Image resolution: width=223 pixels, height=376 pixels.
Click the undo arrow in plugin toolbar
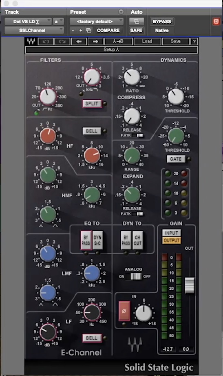[x=46, y=42]
